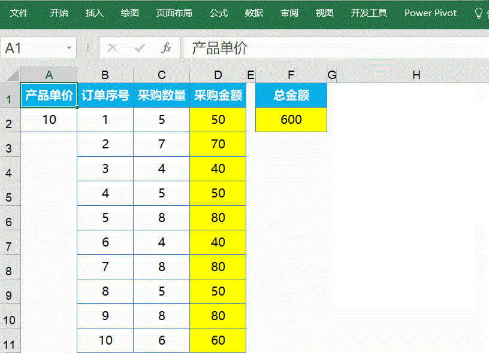
Task: Select purchase amount 80 in row 6
Action: coord(218,218)
